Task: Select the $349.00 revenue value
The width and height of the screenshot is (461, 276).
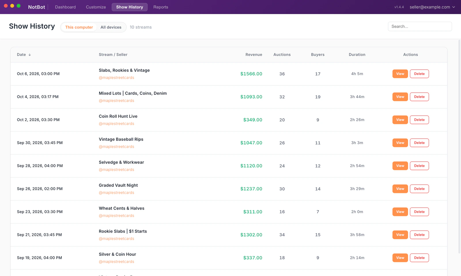Action: [253, 120]
